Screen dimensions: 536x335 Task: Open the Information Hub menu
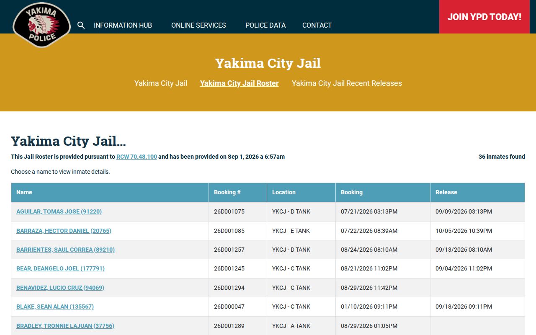coord(123,25)
